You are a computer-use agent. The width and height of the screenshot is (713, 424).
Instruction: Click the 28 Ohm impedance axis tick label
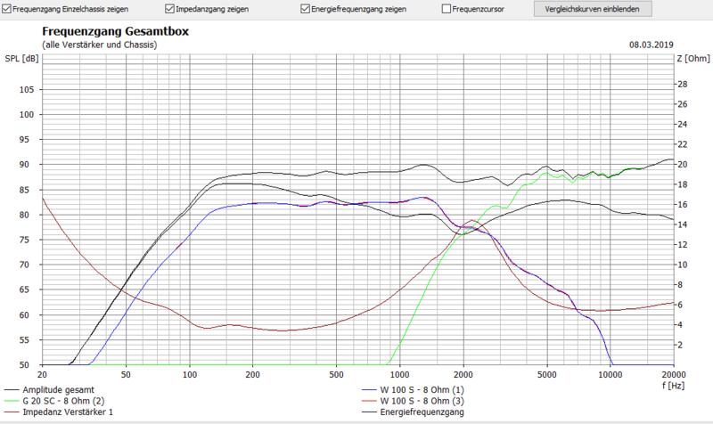pos(682,84)
